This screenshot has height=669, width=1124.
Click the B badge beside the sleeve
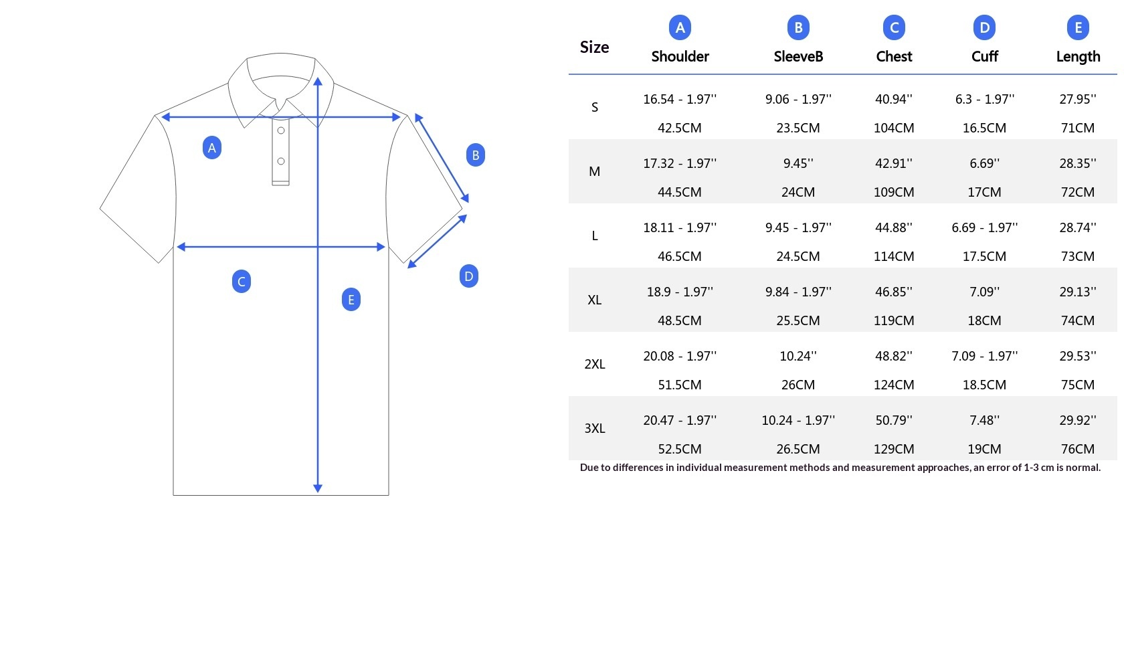(x=475, y=155)
